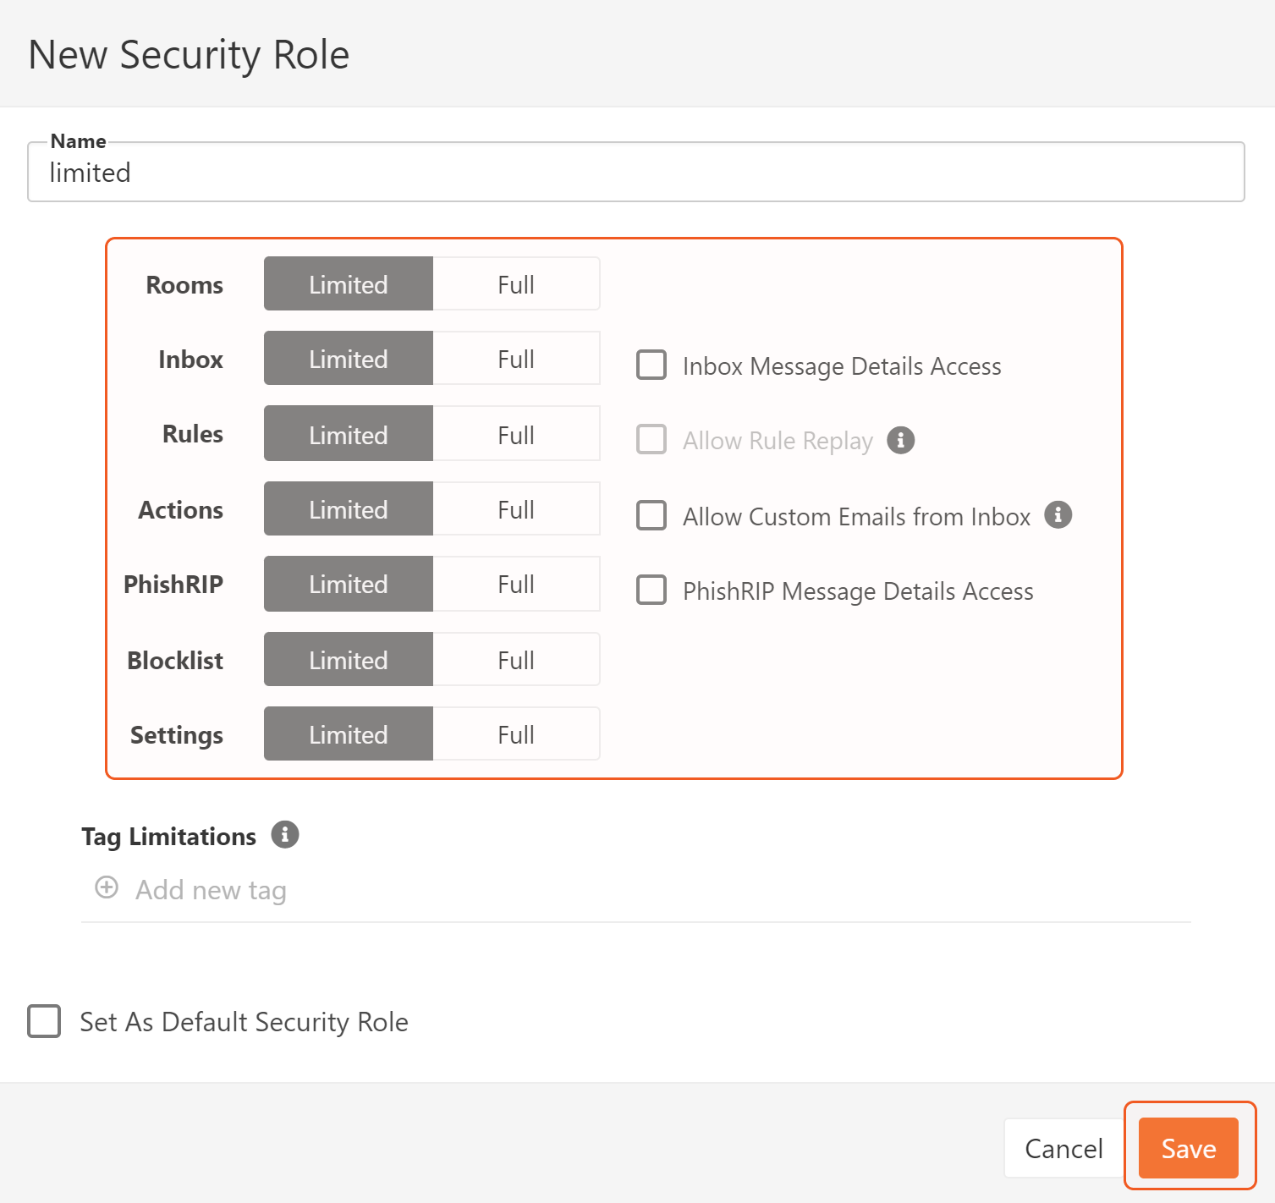The height and width of the screenshot is (1203, 1275).
Task: Save the new security role
Action: (x=1188, y=1148)
